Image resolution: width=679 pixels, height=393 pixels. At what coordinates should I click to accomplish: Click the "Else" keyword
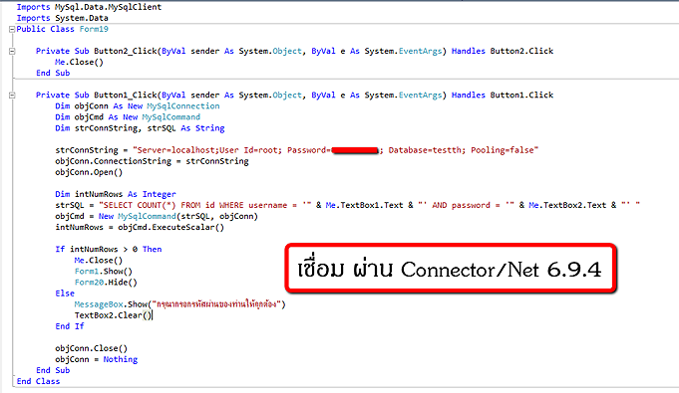[65, 294]
